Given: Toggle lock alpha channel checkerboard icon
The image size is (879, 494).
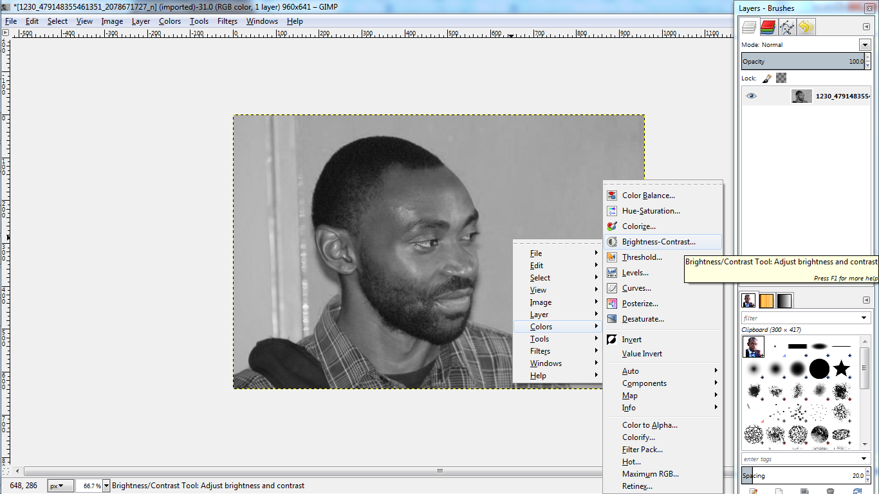Looking at the screenshot, I should point(781,78).
